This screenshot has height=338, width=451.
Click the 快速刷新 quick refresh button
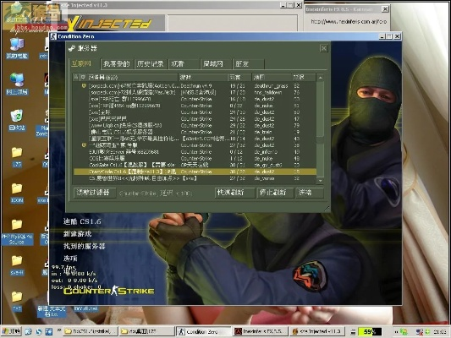(x=234, y=193)
